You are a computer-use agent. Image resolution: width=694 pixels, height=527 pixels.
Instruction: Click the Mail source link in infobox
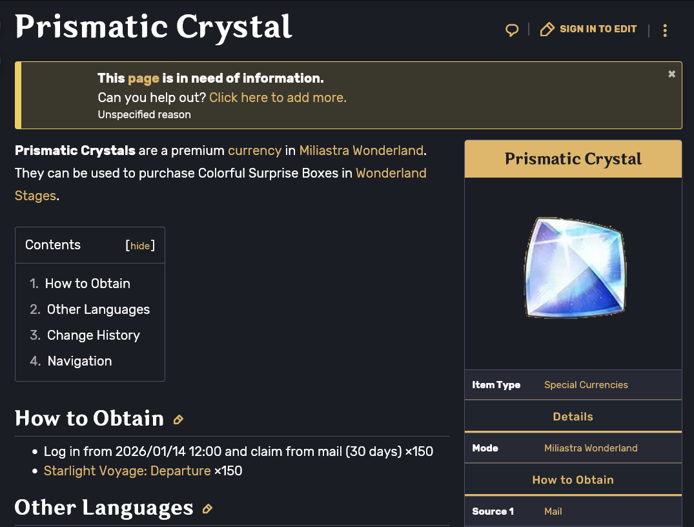(553, 512)
